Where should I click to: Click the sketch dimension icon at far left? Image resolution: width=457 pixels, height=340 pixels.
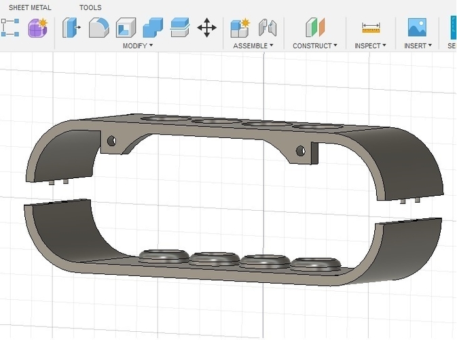point(10,27)
